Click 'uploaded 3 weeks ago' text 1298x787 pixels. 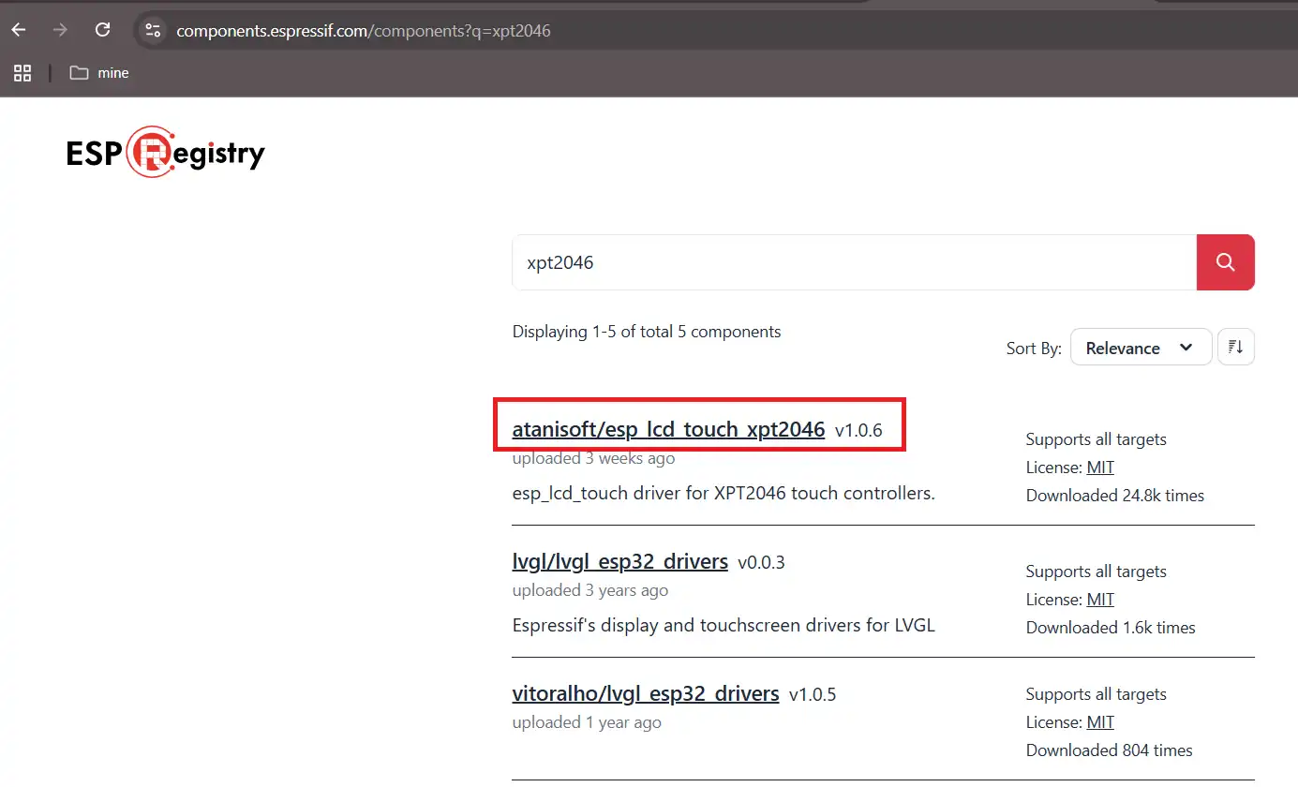[593, 458]
